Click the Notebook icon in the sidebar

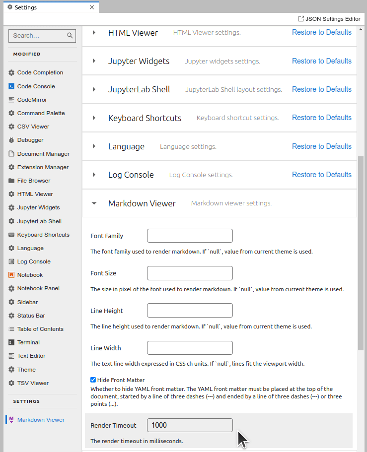click(x=11, y=275)
